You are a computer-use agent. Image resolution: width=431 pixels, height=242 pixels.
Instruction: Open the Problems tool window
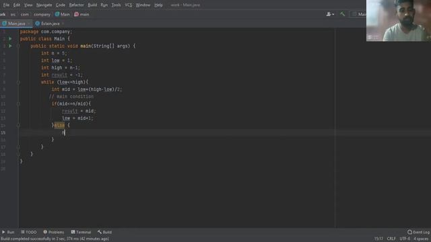pyautogui.click(x=54, y=232)
